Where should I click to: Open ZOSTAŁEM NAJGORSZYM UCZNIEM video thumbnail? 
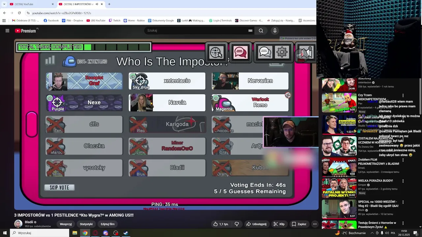tap(339, 146)
